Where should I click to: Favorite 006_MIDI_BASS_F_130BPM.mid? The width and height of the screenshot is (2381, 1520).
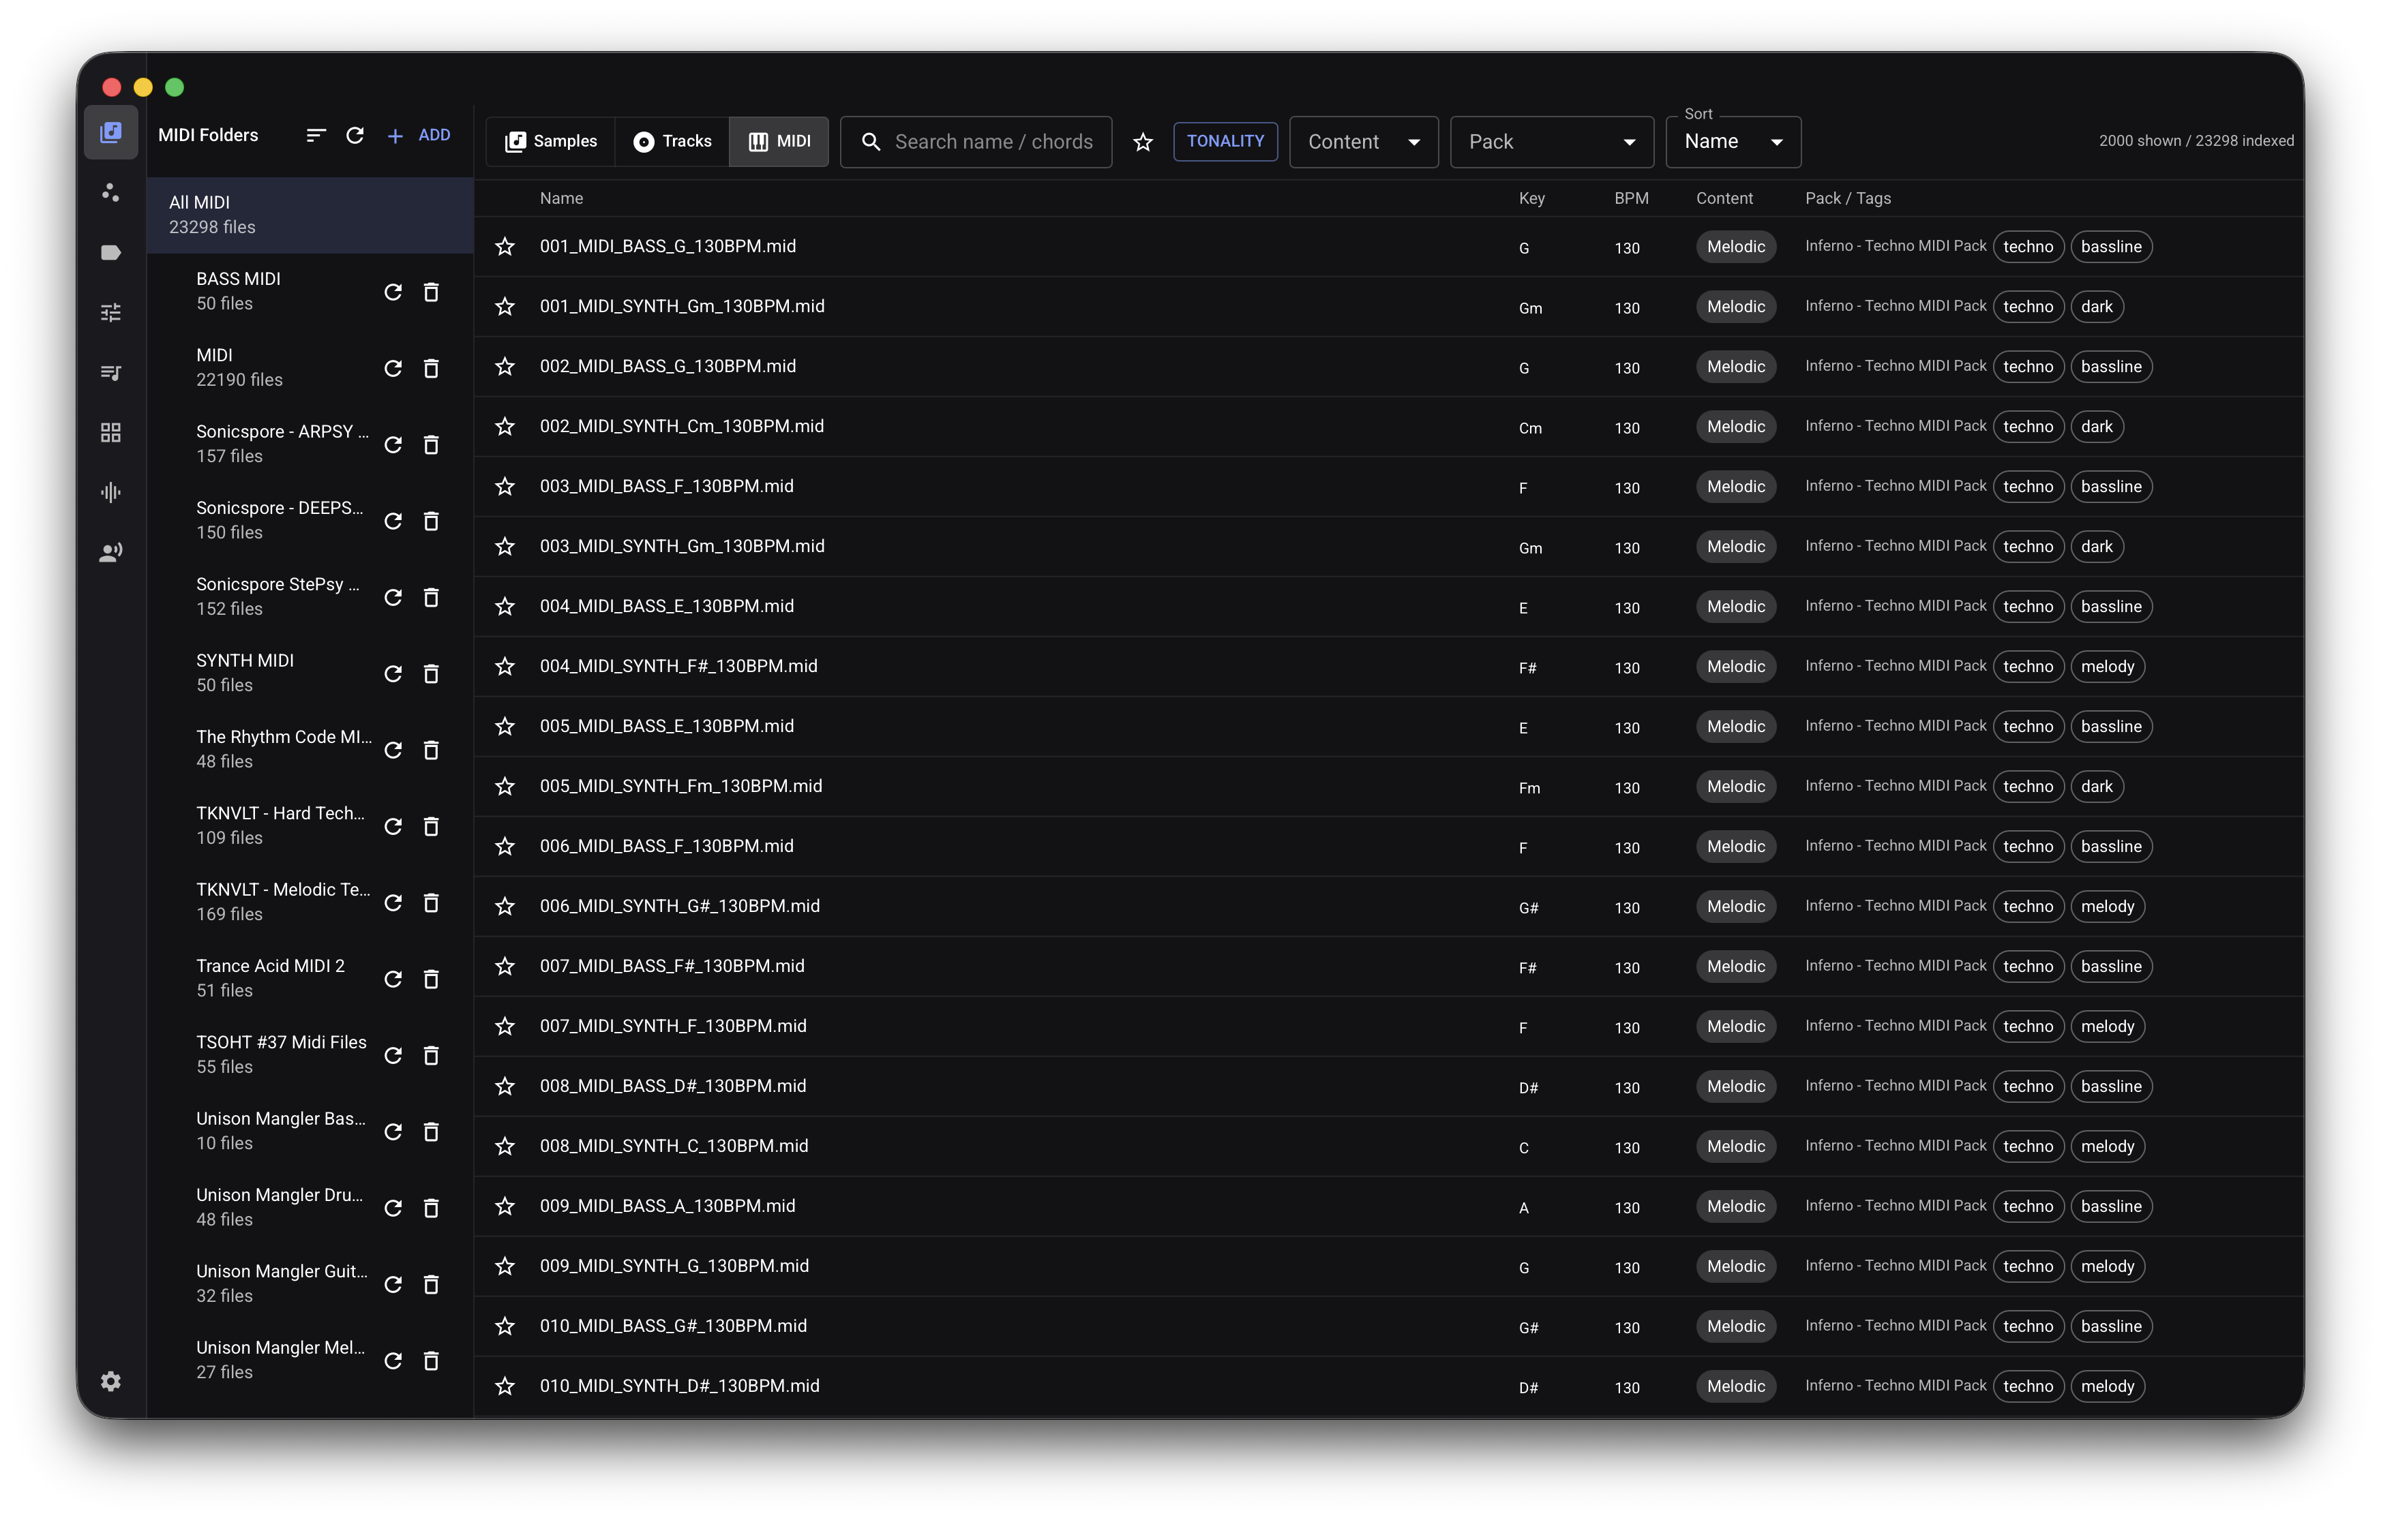(505, 846)
